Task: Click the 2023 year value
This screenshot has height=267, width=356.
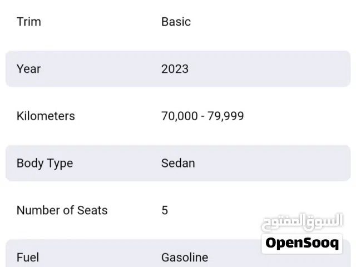Action: [175, 69]
